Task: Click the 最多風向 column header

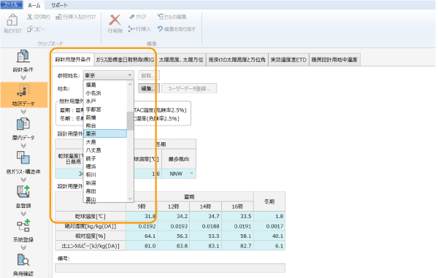Action: [x=179, y=159]
